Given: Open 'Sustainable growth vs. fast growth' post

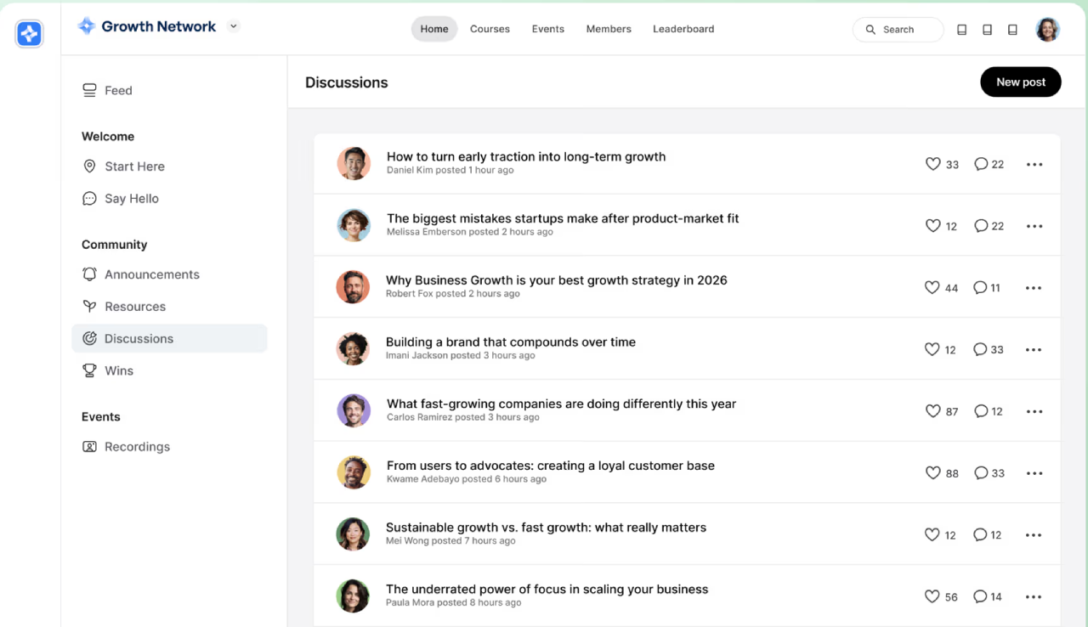Looking at the screenshot, I should (547, 528).
